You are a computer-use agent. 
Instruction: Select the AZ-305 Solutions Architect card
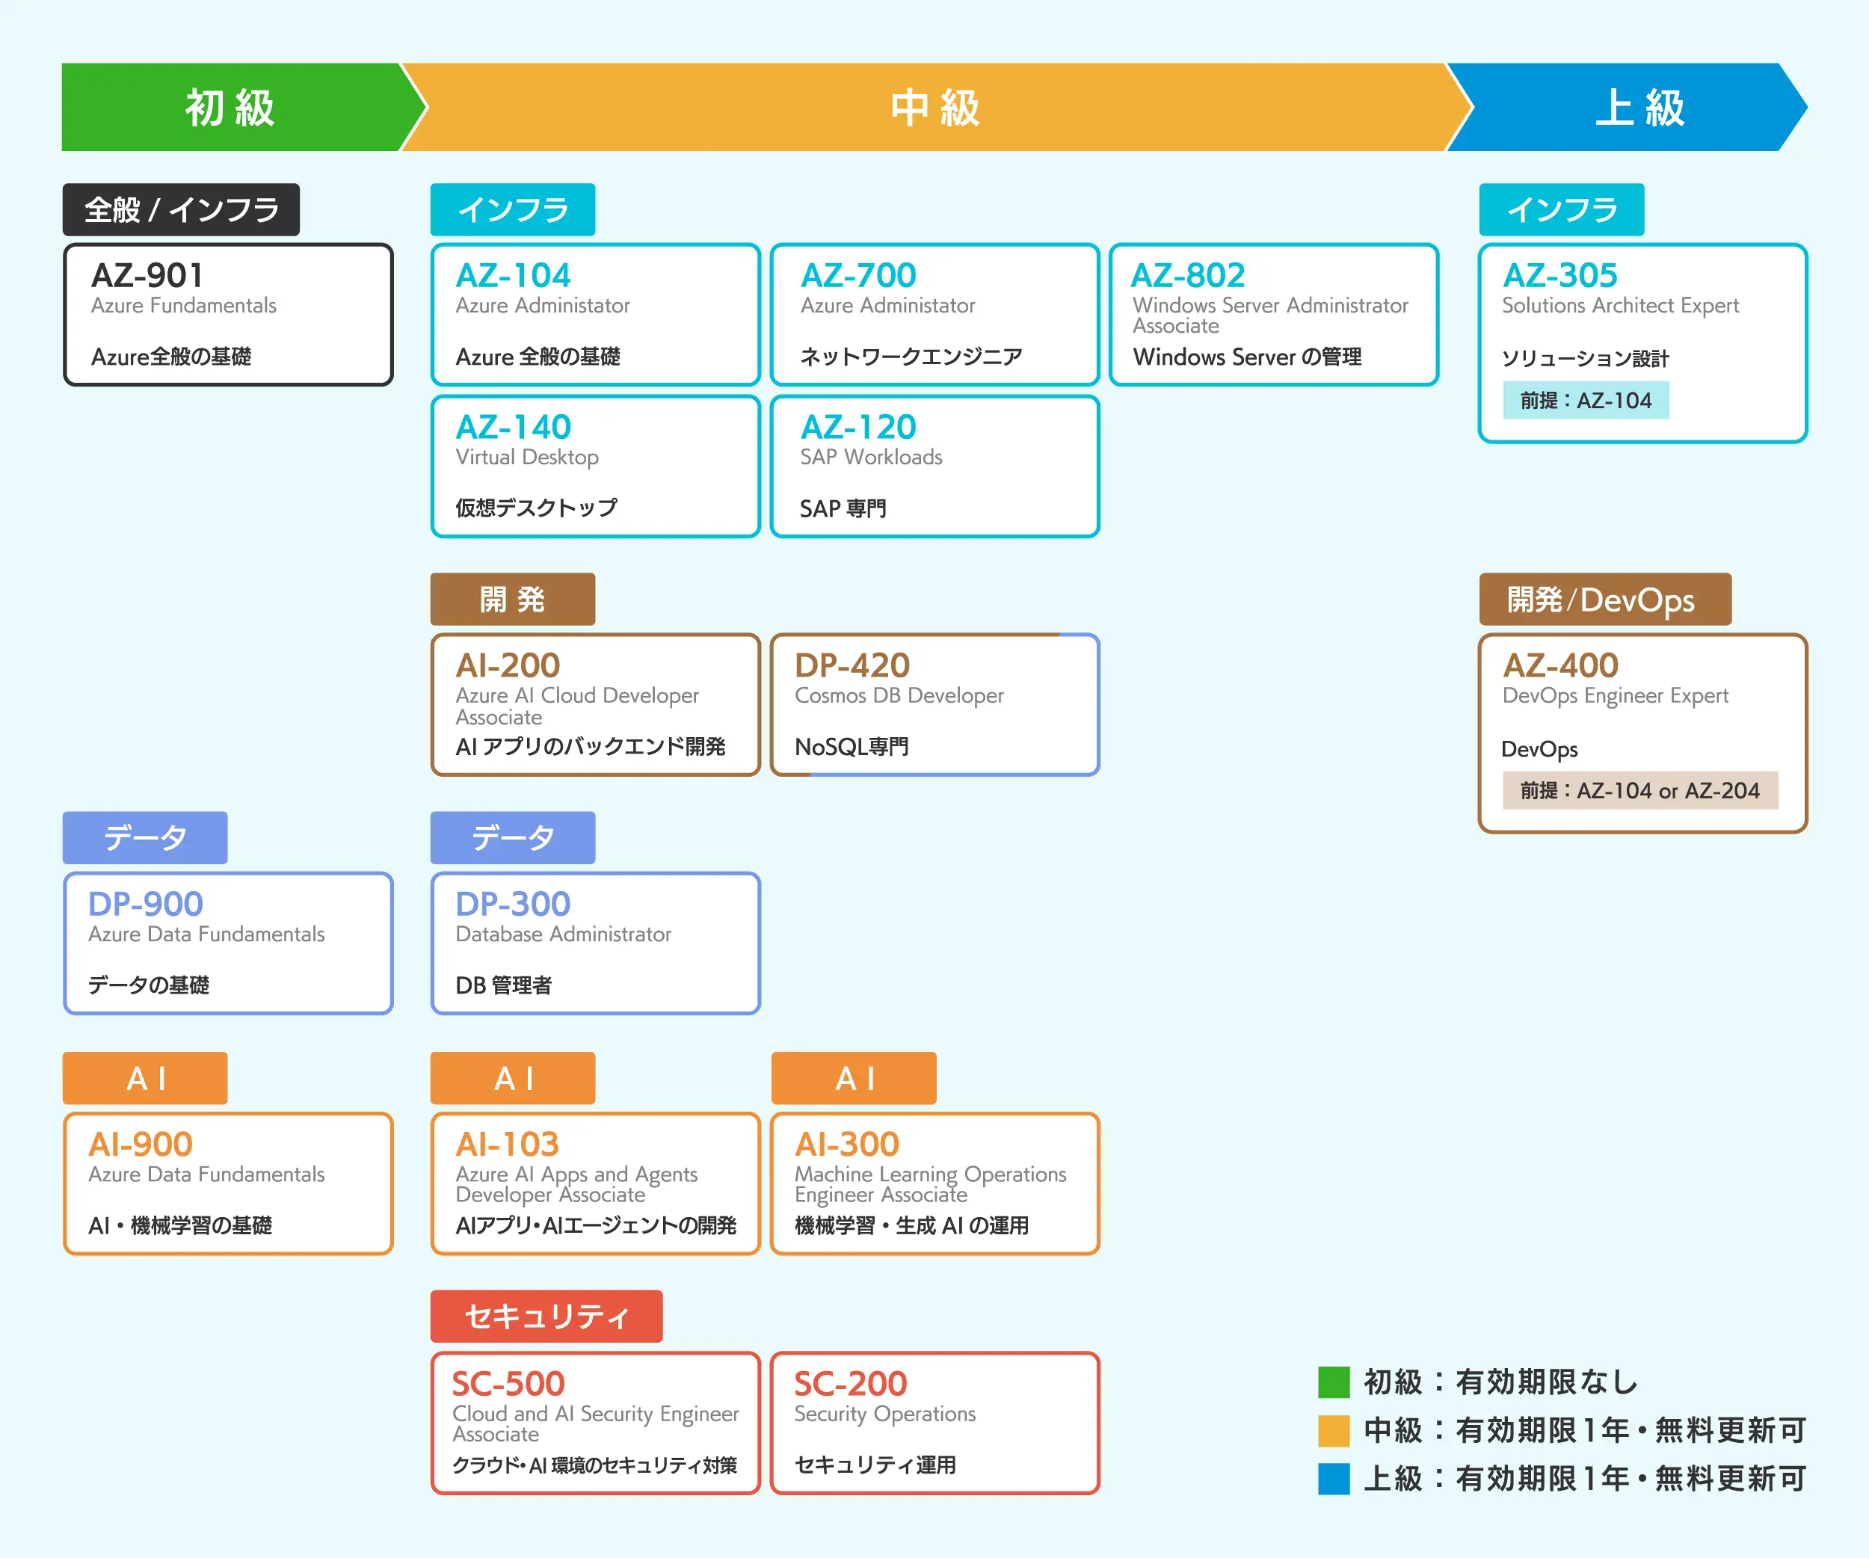tap(1643, 342)
